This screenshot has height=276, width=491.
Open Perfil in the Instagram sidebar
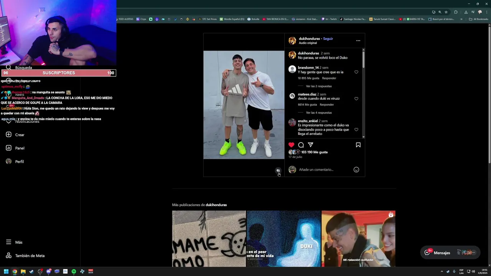coord(15,161)
